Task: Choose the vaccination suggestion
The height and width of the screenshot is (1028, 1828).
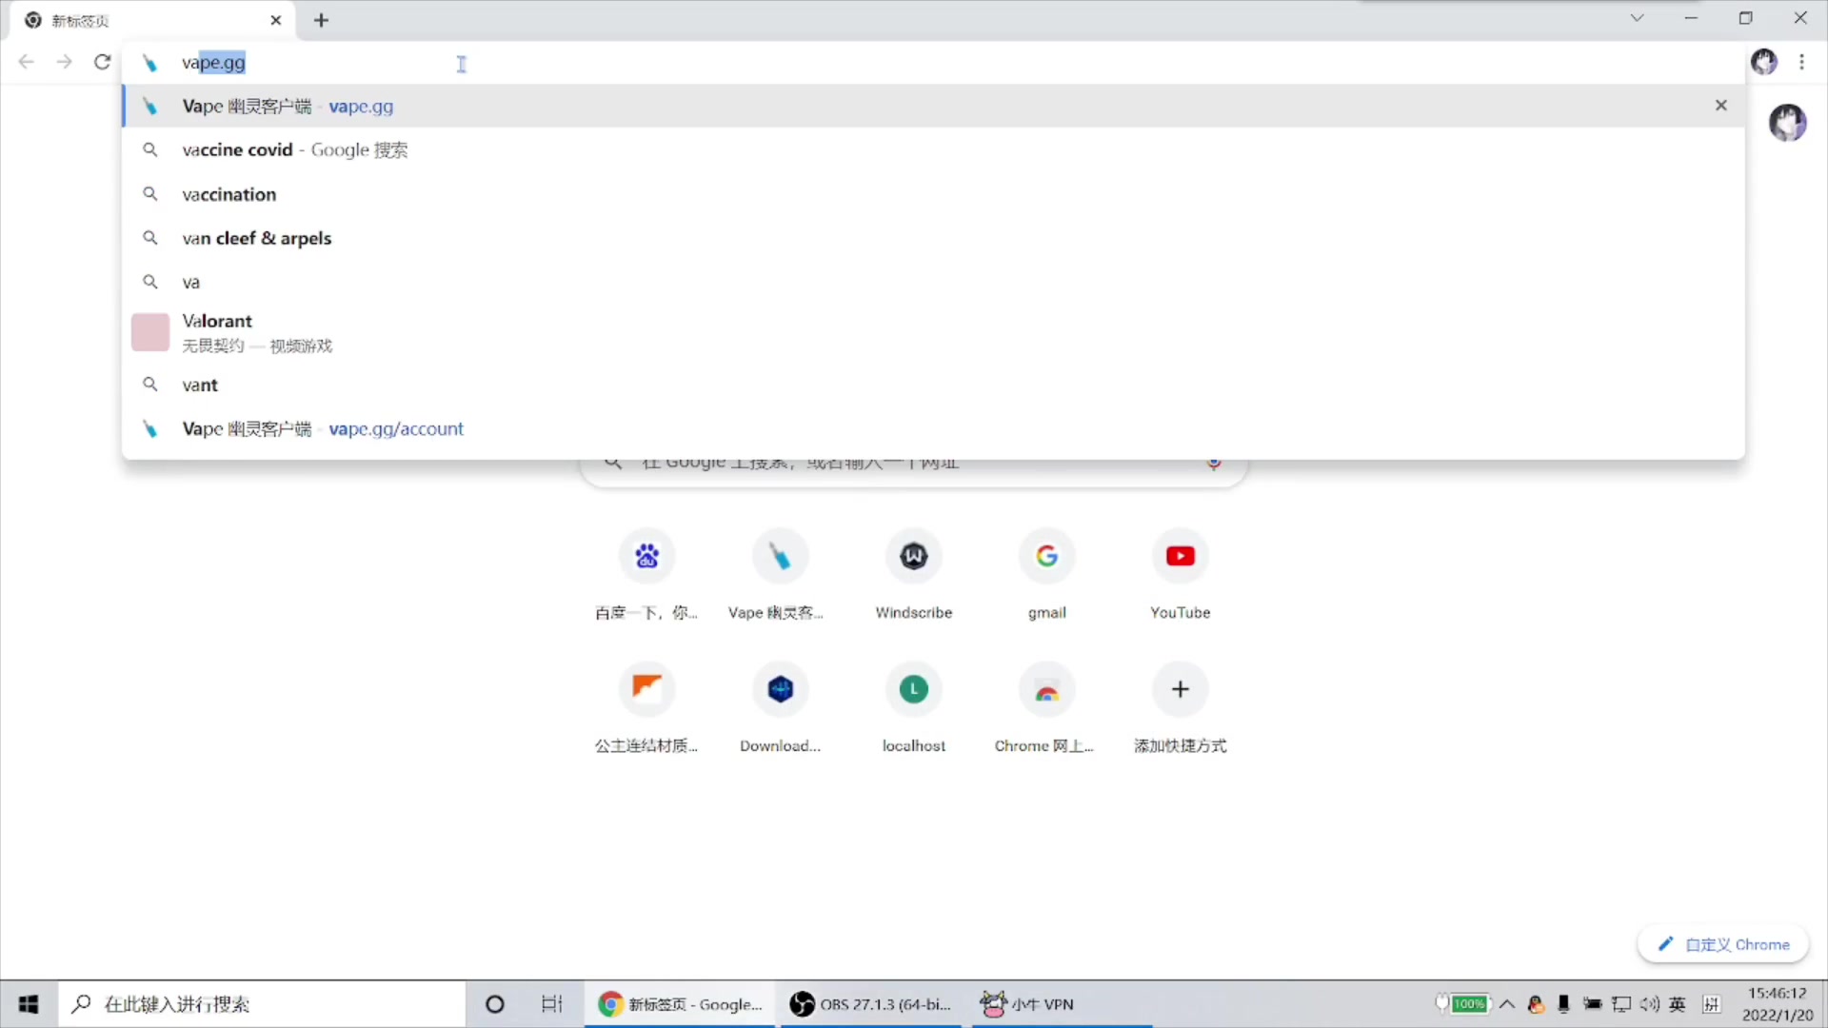Action: pyautogui.click(x=933, y=194)
